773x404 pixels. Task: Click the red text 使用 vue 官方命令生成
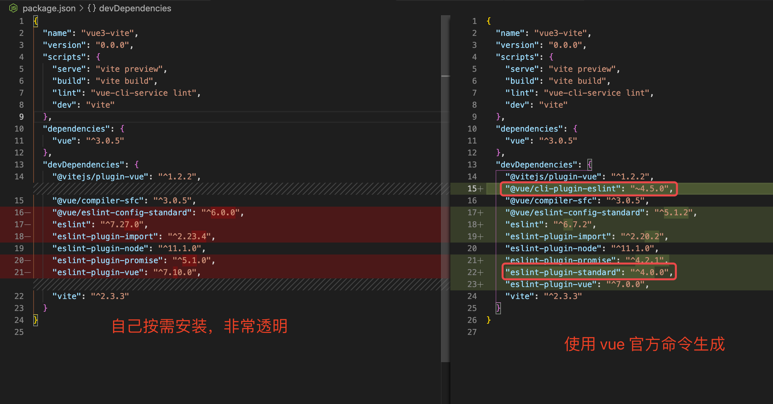tap(644, 344)
